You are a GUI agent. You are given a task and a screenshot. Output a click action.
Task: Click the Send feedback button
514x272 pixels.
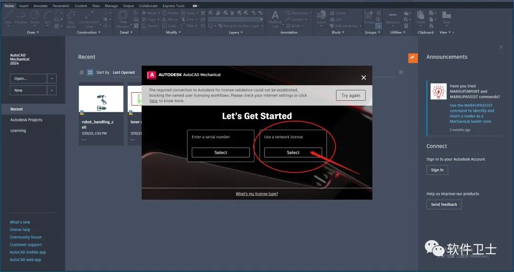click(444, 204)
